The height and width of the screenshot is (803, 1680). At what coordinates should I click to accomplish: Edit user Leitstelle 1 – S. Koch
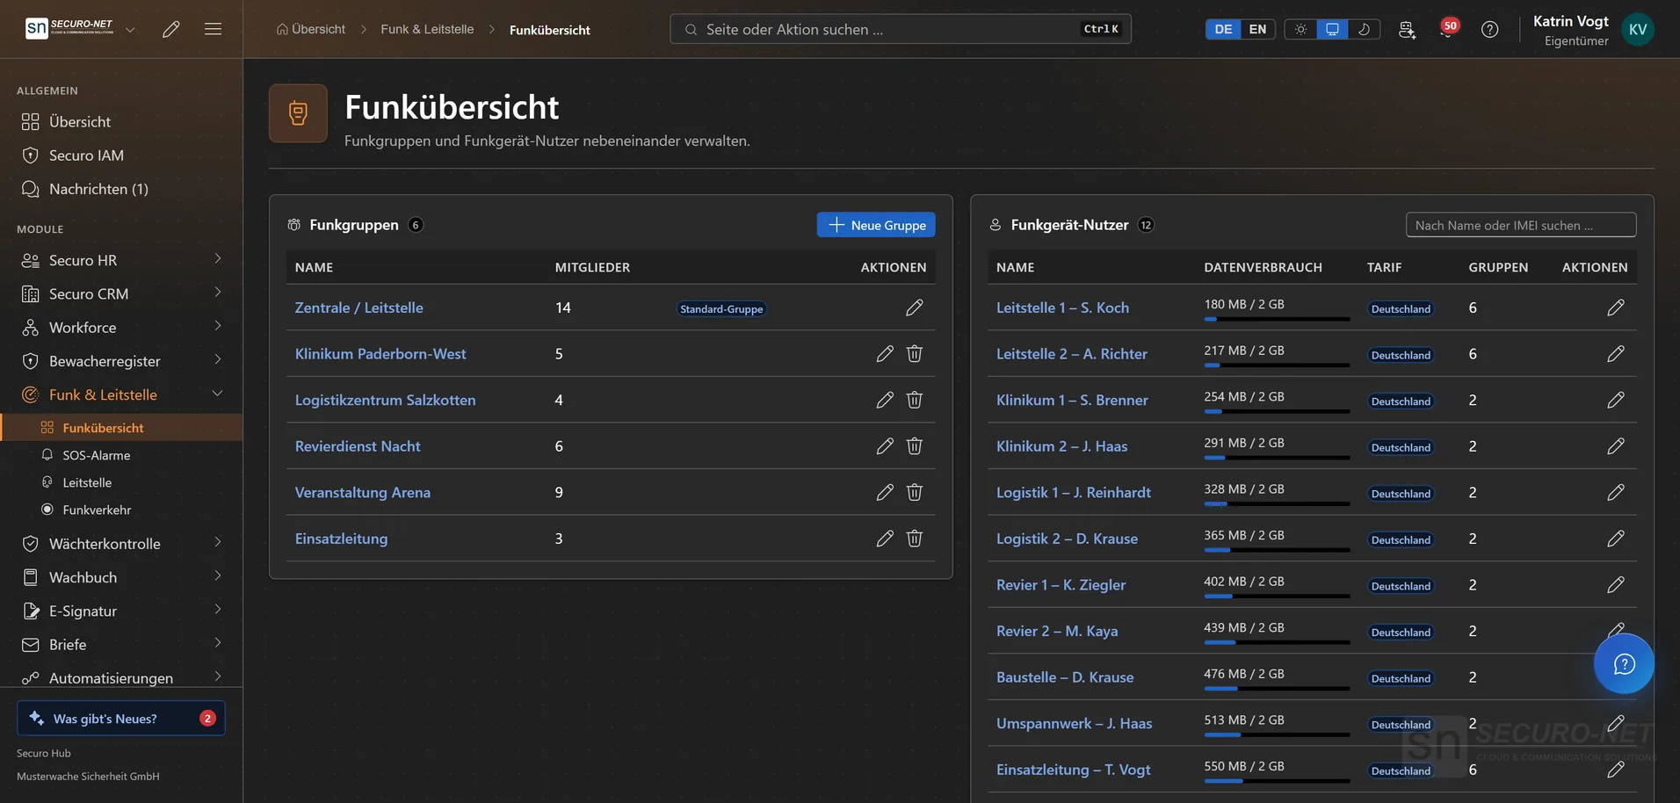pos(1615,307)
